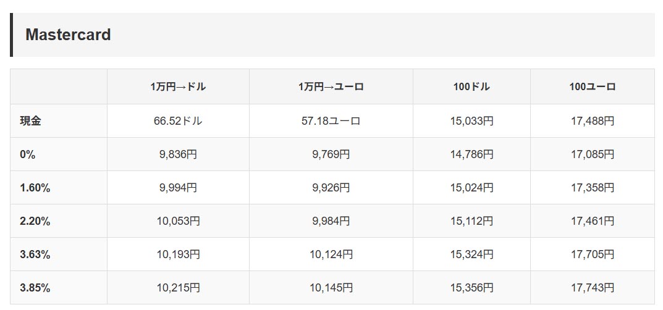Select the 1.60% row label

pyautogui.click(x=35, y=188)
